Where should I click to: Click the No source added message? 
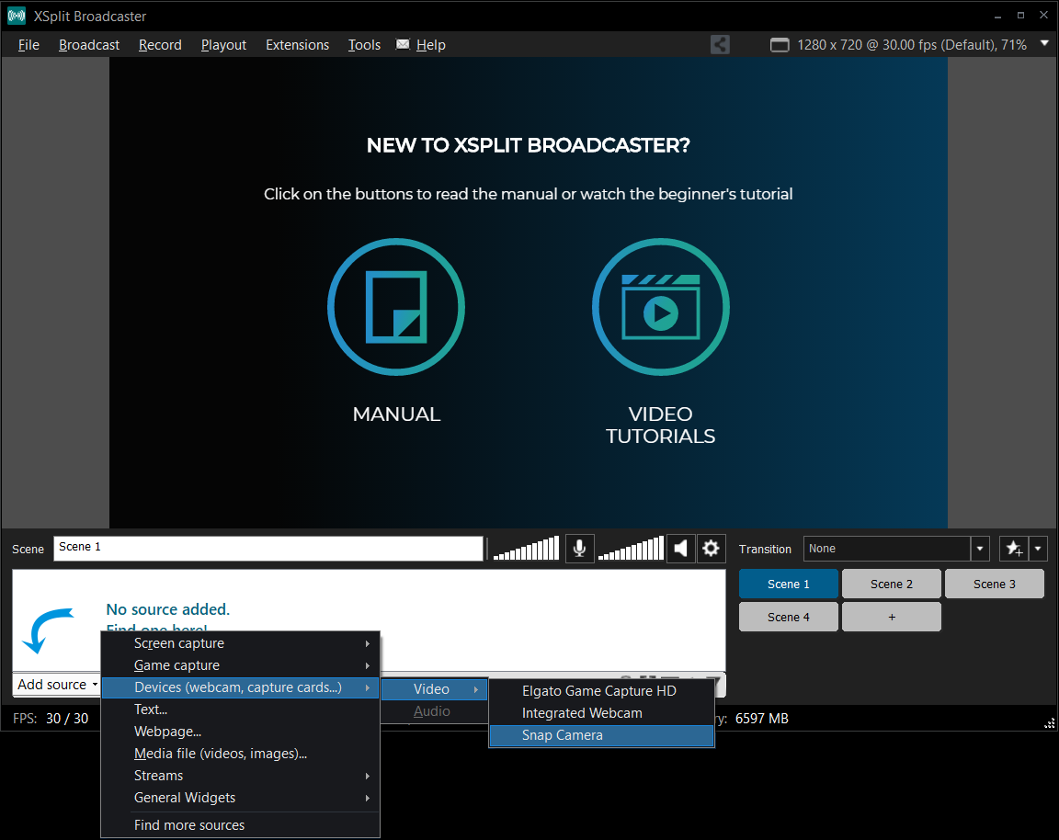click(168, 609)
